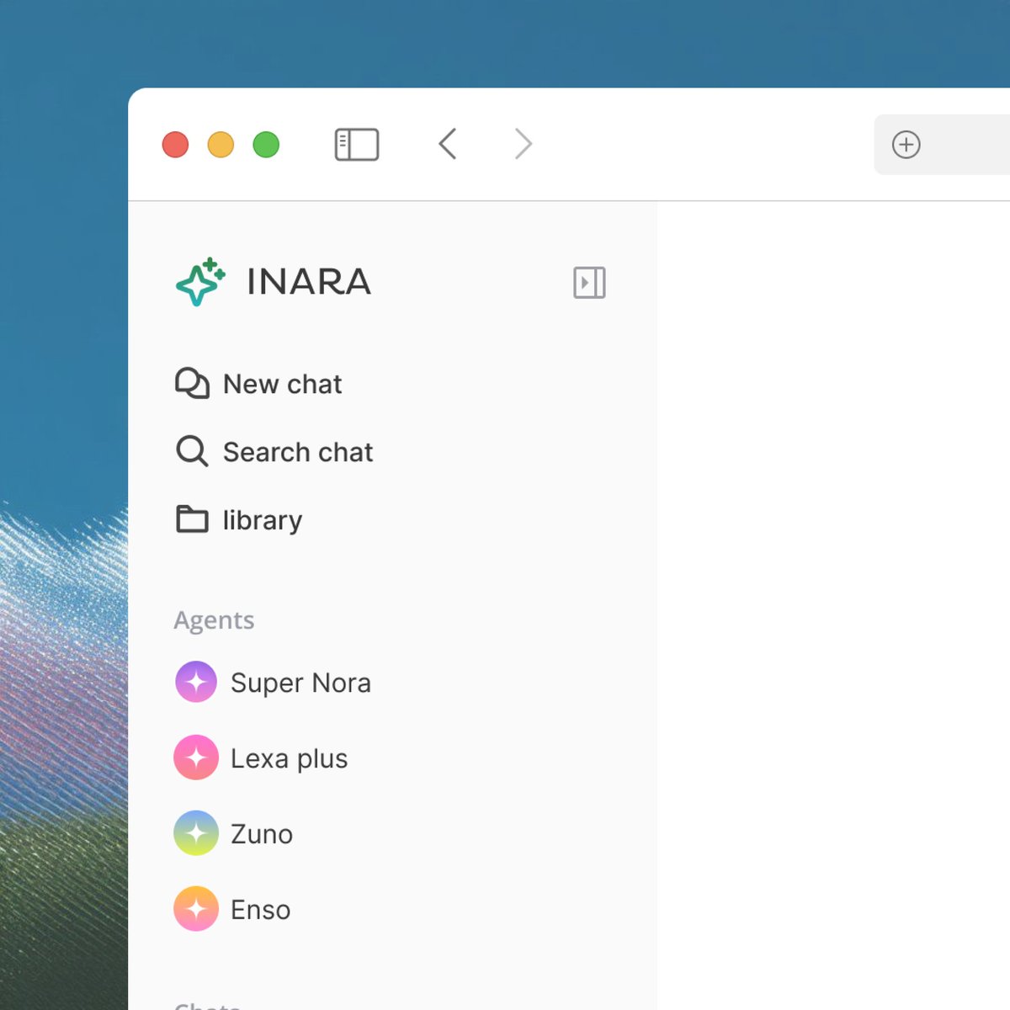Click the Agents section heading
This screenshot has width=1010, height=1010.
214,620
